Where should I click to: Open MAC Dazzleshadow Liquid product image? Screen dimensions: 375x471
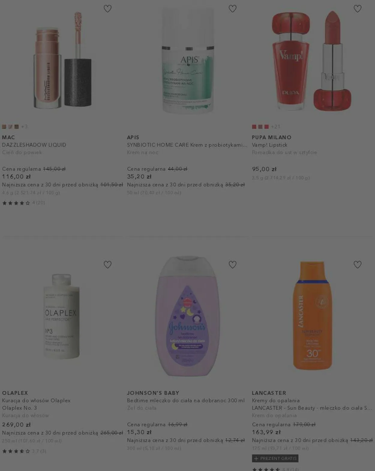click(62, 60)
